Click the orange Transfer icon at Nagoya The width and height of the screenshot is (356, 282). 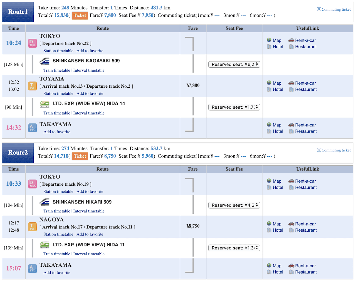[x=33, y=227]
